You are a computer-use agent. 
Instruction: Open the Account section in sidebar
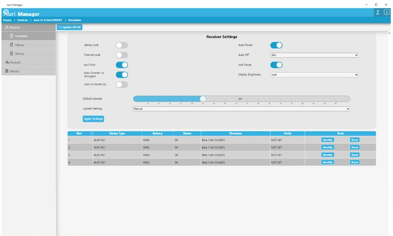[29, 62]
